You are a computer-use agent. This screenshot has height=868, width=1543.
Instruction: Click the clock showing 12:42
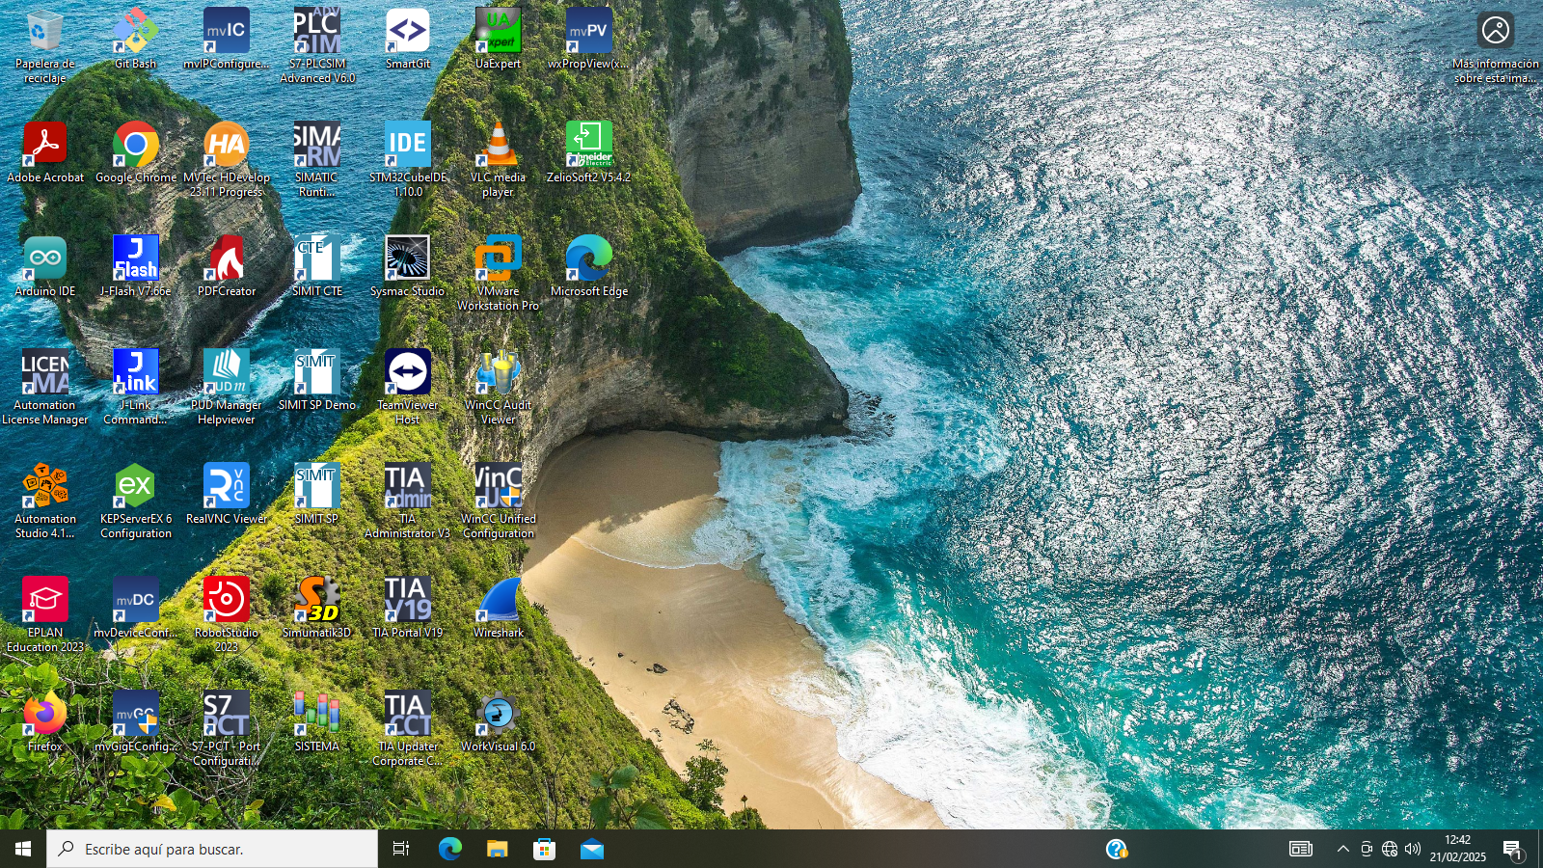point(1457,849)
